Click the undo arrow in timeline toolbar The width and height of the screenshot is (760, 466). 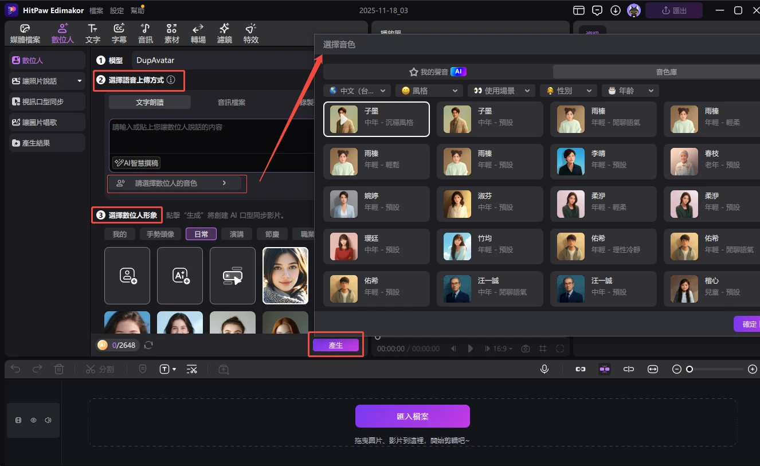(15, 369)
